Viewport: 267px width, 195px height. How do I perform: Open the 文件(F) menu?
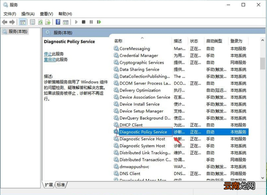(10, 14)
